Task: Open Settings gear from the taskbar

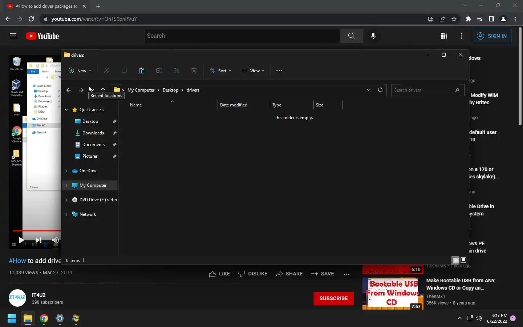Action: point(60,319)
